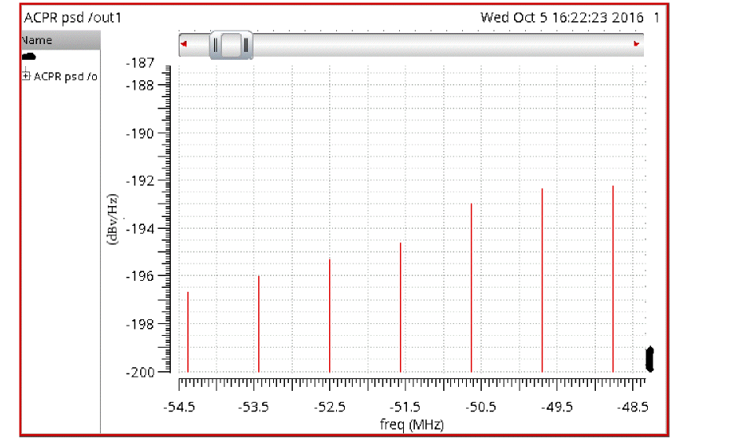Click the -53.5 x-axis tick label

(253, 407)
